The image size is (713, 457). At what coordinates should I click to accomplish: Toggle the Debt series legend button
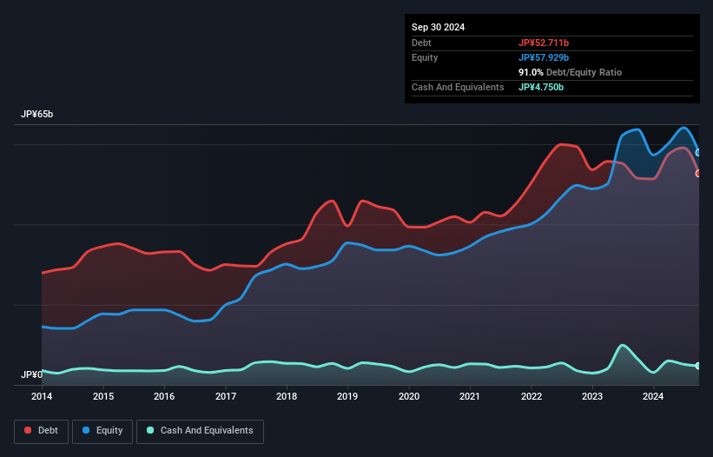(42, 431)
